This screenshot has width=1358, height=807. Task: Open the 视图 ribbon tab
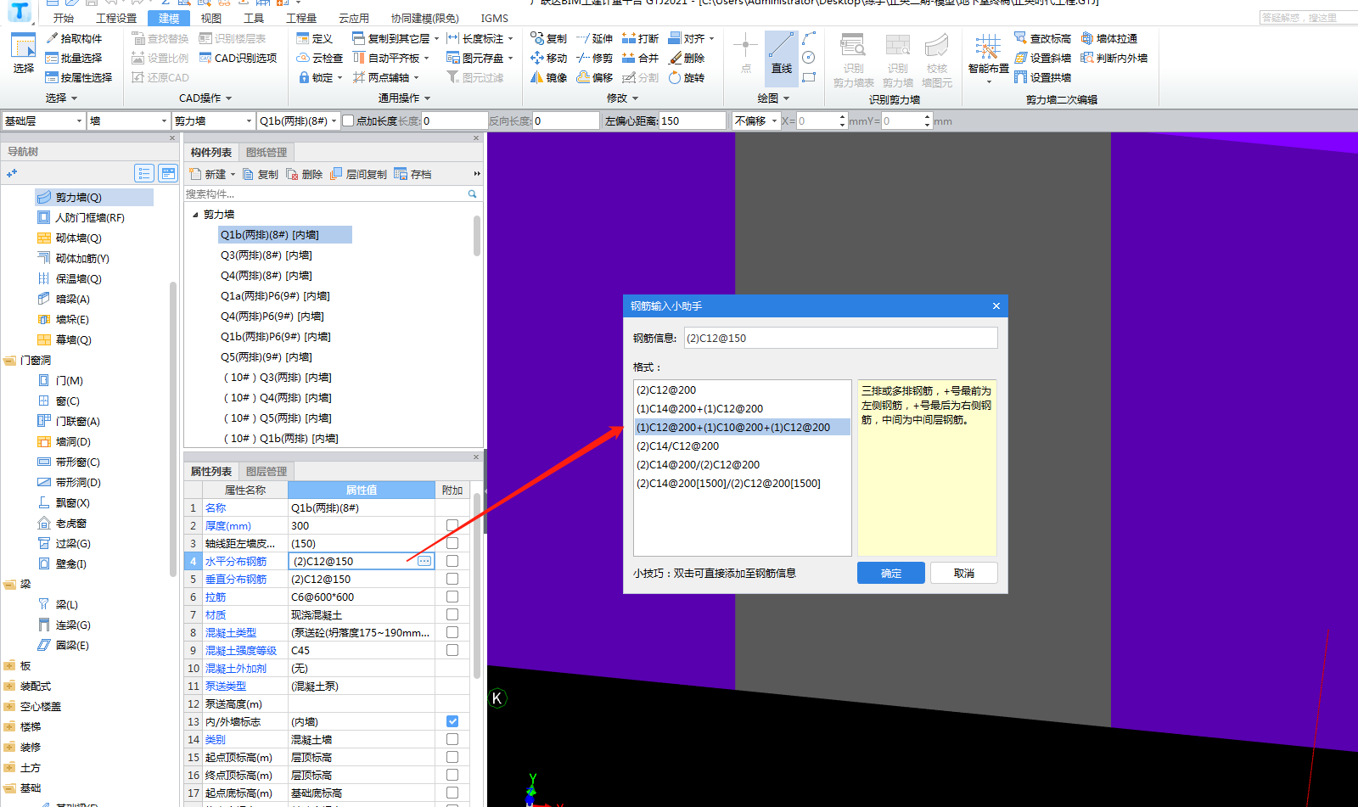[210, 18]
